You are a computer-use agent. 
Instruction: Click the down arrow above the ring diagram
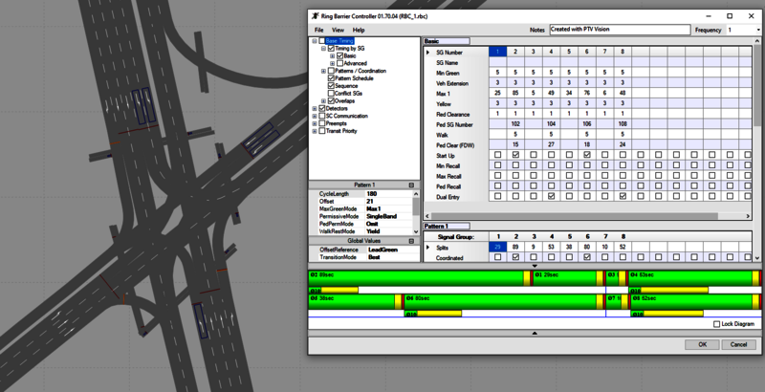(534, 265)
